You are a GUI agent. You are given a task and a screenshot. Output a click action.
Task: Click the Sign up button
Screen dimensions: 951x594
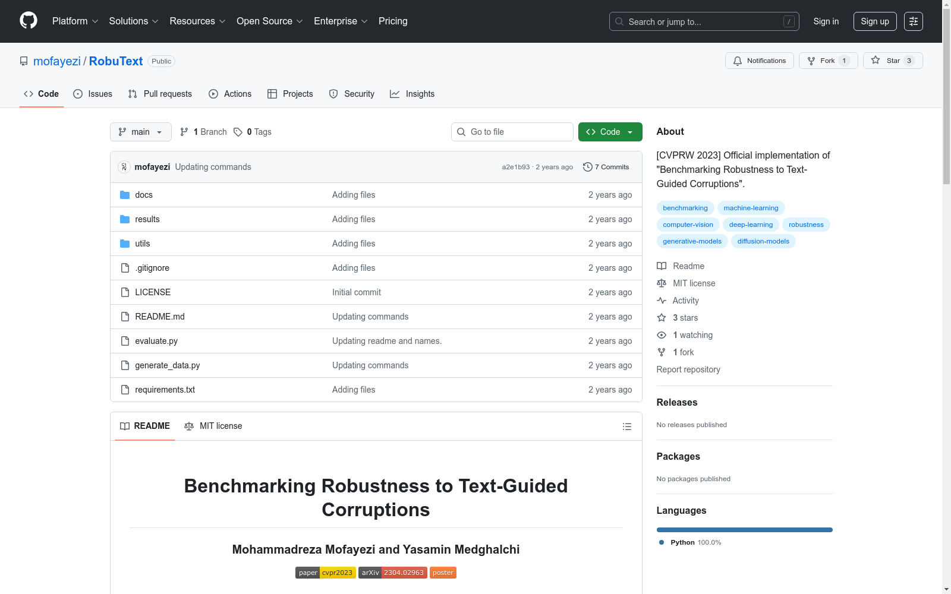point(874,21)
